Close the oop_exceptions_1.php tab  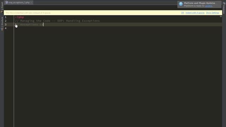click(31, 2)
